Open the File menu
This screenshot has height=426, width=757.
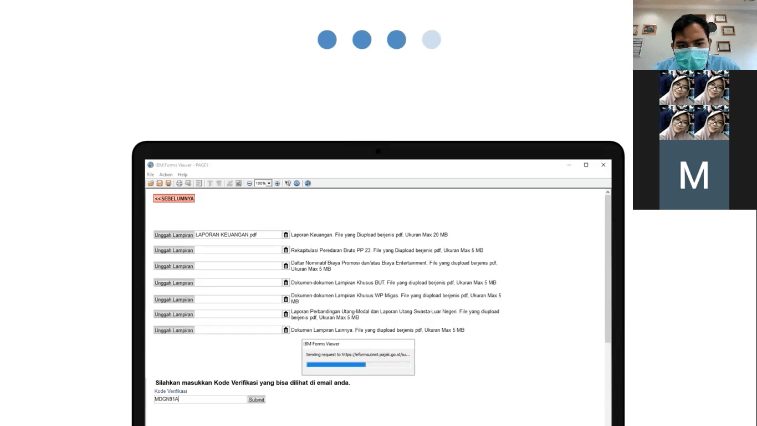click(150, 175)
